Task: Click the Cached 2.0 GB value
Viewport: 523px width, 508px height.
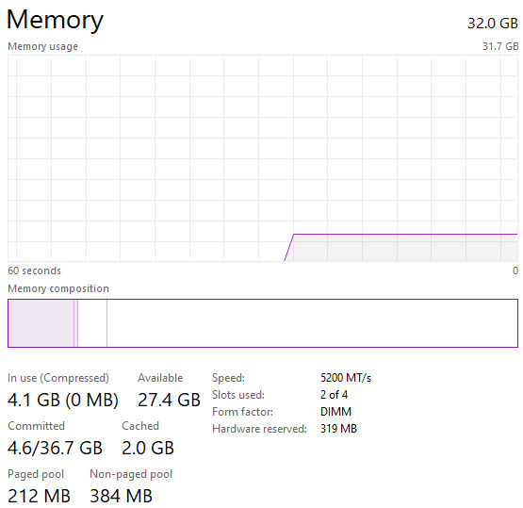Action: 148,448
